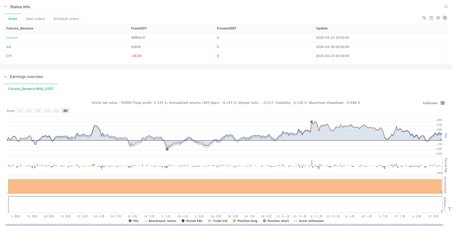
Task: Switch to the Open orders tab
Action: [x=35, y=19]
